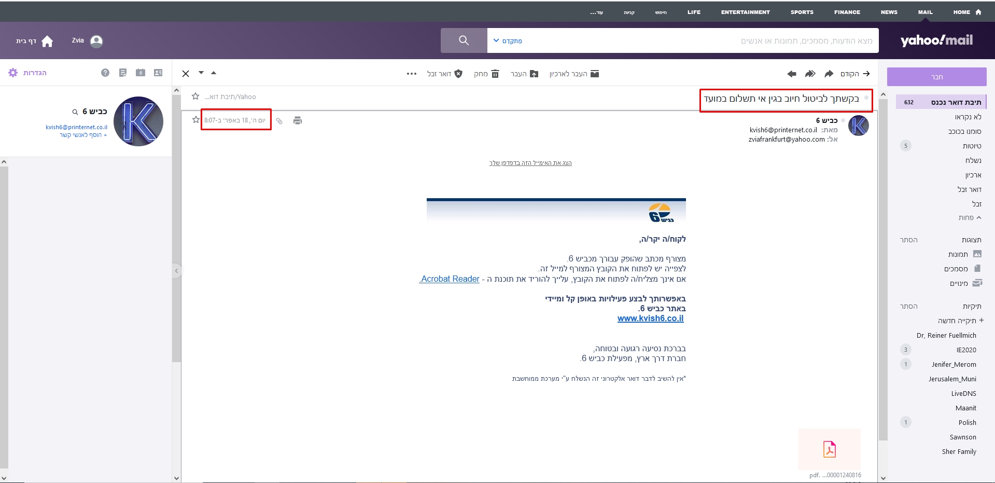This screenshot has height=483, width=995.
Task: Open the attached PDF thumbnail
Action: pyautogui.click(x=829, y=449)
